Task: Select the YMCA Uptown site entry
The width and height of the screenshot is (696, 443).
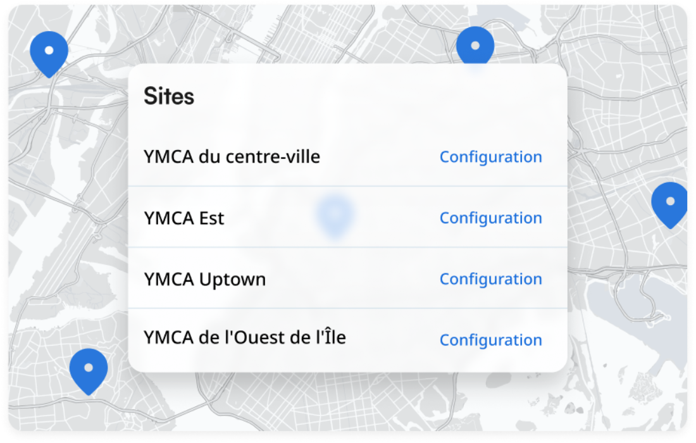Action: 206,278
